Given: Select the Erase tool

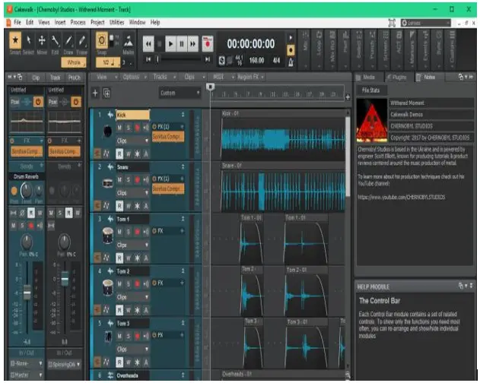Looking at the screenshot, I should pyautogui.click(x=81, y=40).
